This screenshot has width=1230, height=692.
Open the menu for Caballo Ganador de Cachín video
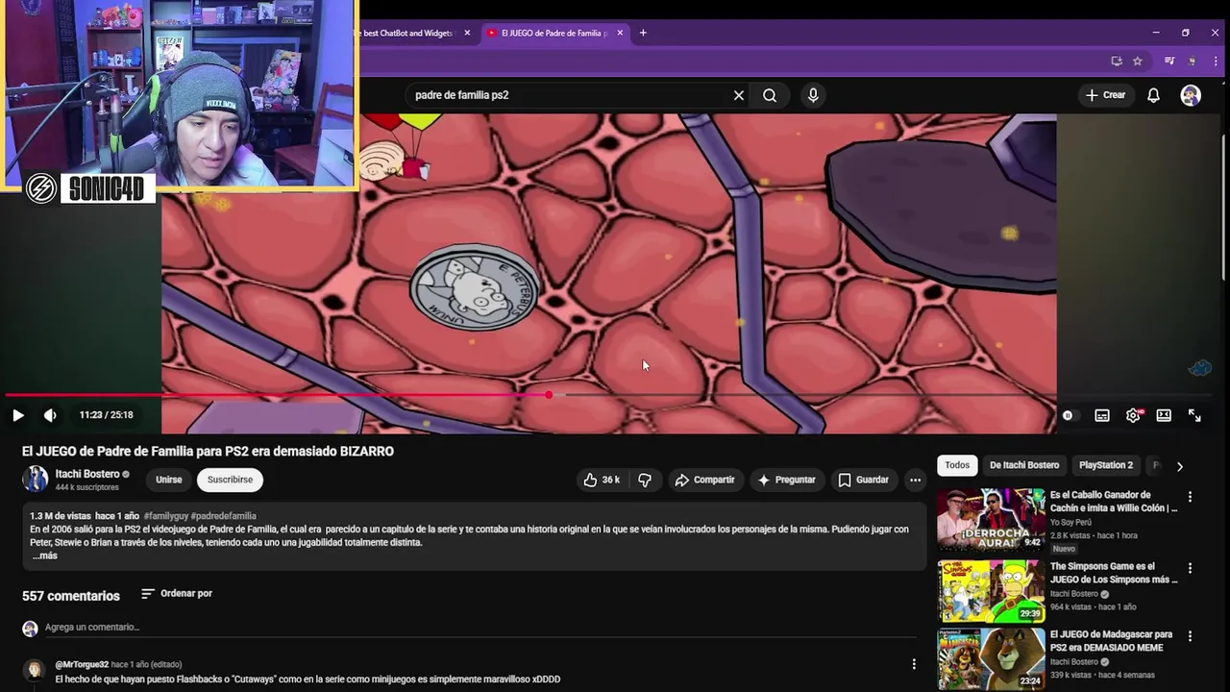coord(1190,497)
